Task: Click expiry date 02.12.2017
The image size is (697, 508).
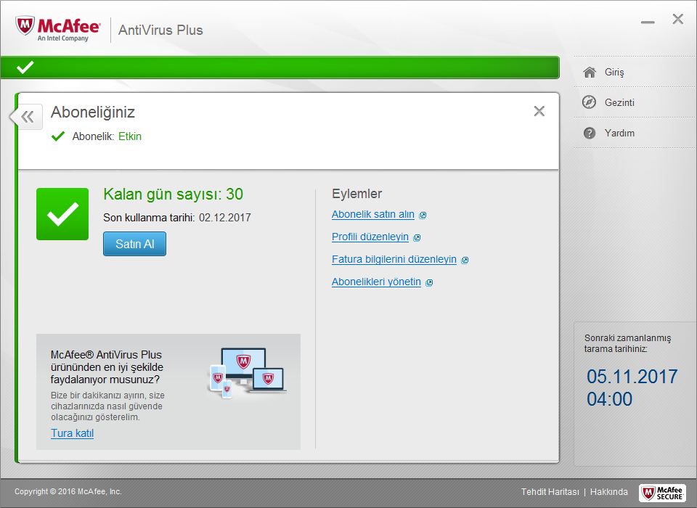Action: [225, 218]
